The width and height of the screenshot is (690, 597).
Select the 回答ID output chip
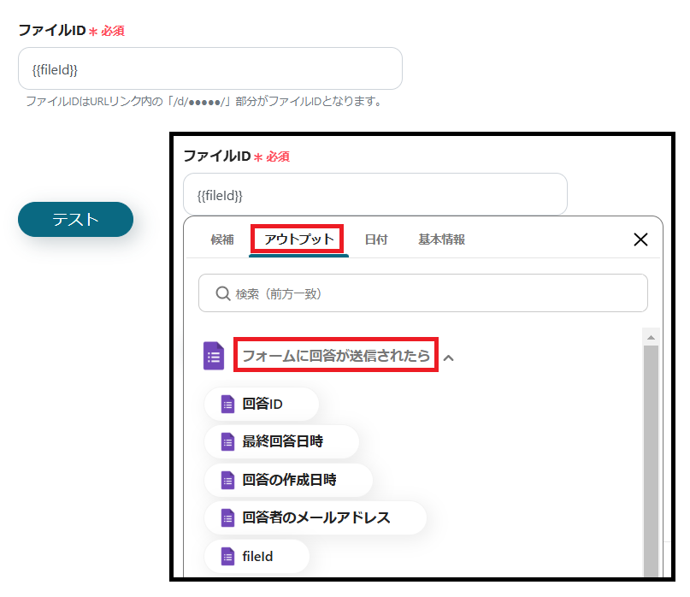pyautogui.click(x=262, y=404)
